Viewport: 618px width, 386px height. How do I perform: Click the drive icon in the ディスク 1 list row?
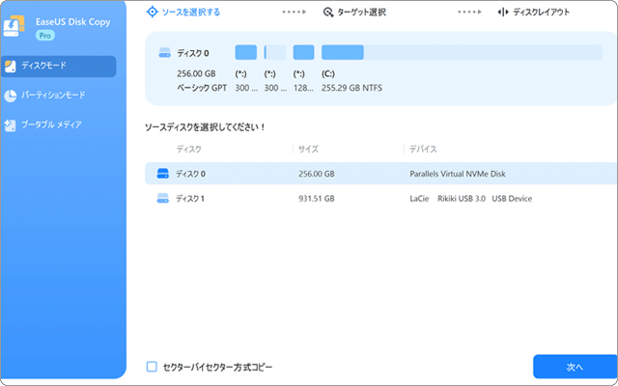pos(163,198)
